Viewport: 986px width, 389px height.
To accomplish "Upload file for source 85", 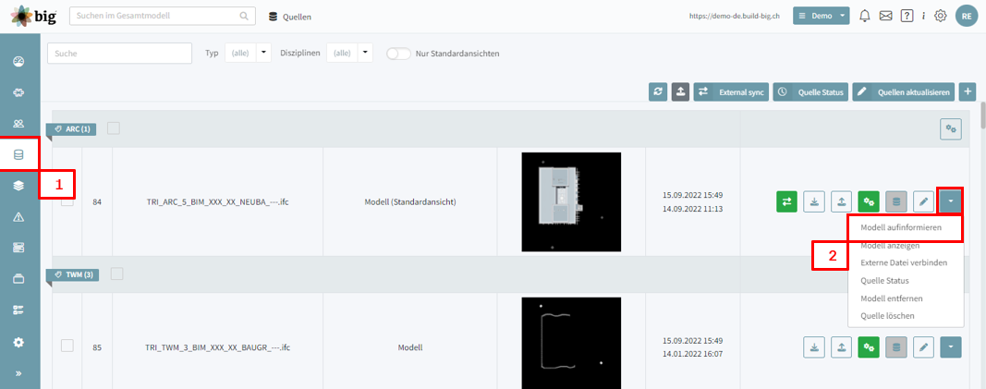I will click(x=841, y=346).
